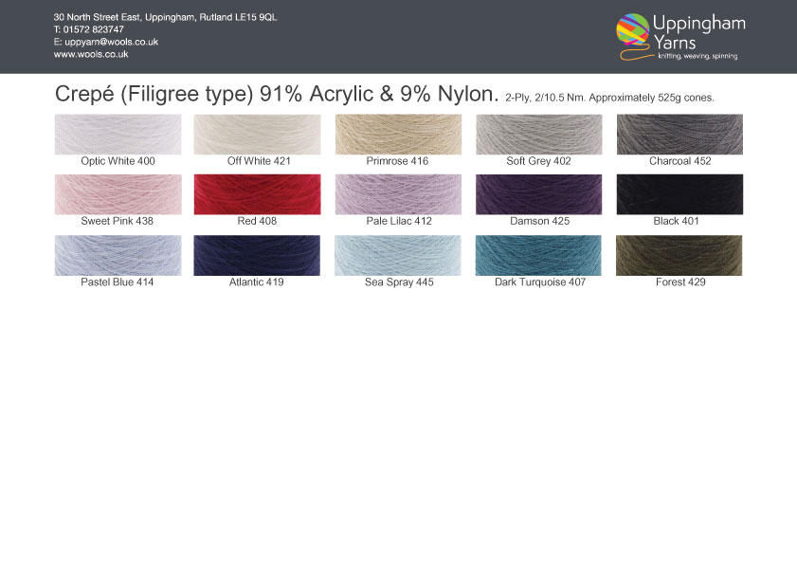This screenshot has width=797, height=564.
Task: Pick the Primrose 416 yarn swatch
Action: tap(398, 135)
